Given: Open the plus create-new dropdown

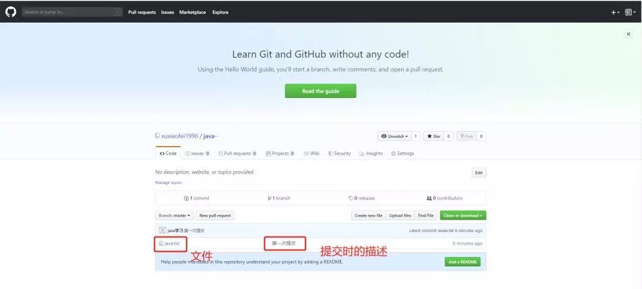Looking at the screenshot, I should coord(615,12).
